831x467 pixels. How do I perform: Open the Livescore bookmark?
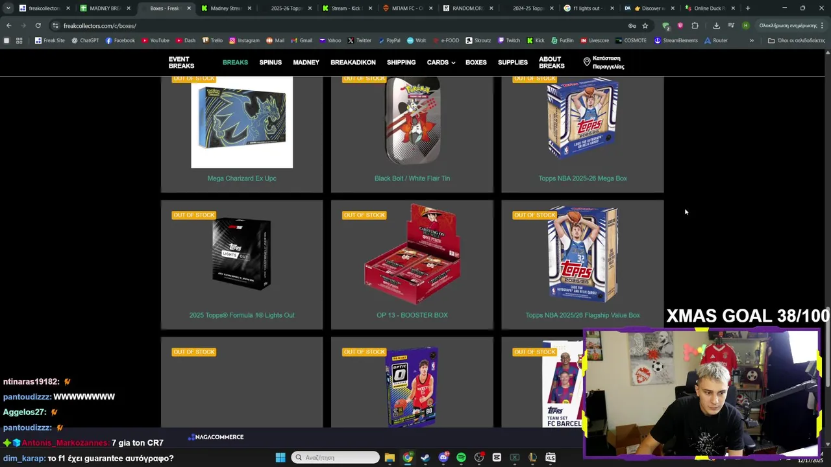click(x=594, y=40)
